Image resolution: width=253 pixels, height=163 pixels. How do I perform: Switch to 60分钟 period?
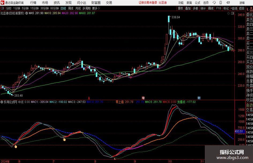pos(54,8)
